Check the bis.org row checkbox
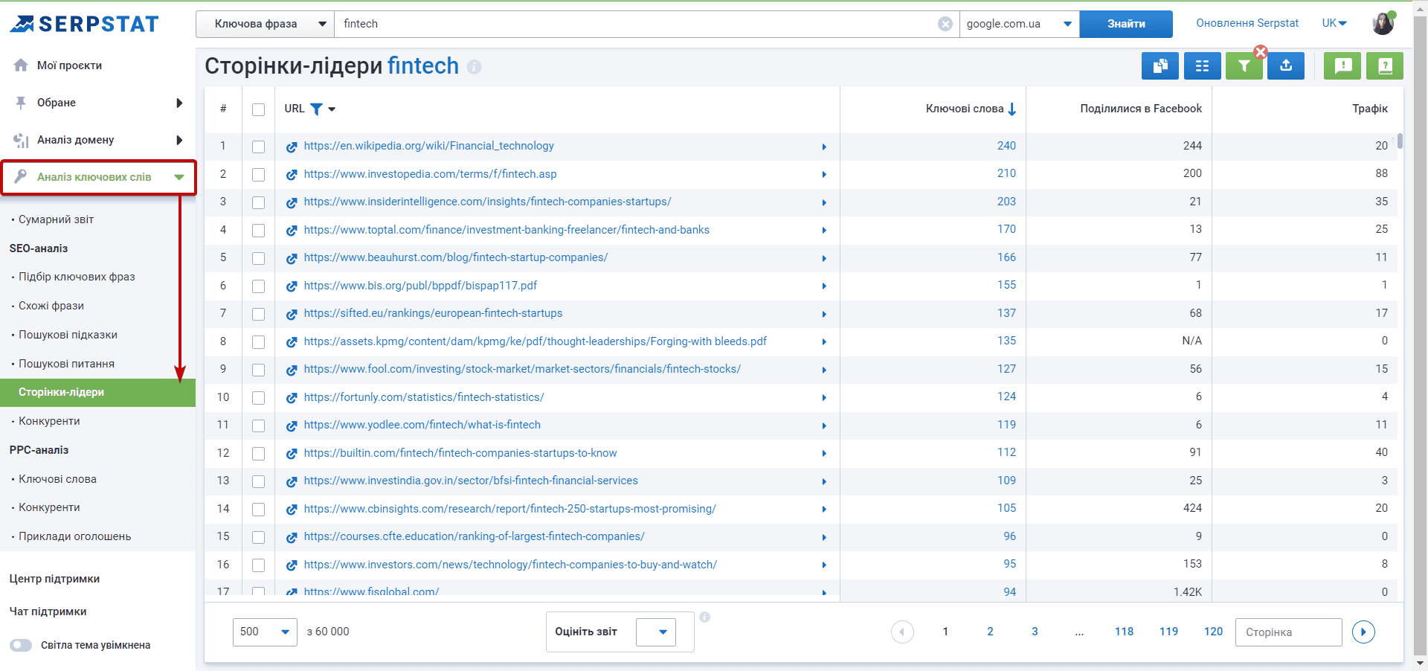 [x=258, y=286]
